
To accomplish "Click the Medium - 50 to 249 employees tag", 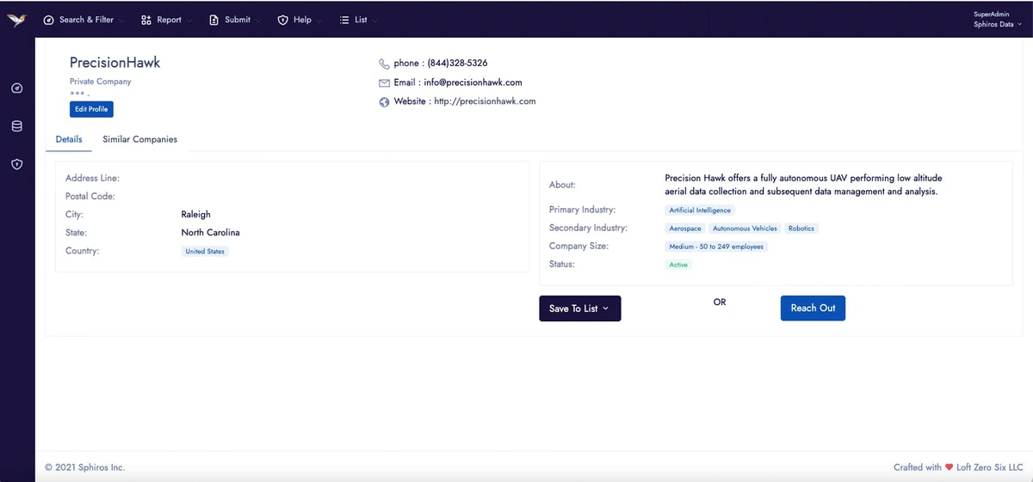I will [716, 247].
